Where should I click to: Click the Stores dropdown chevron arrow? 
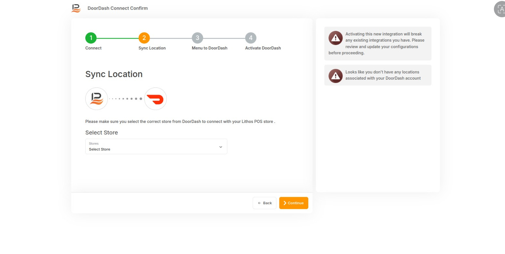221,147
